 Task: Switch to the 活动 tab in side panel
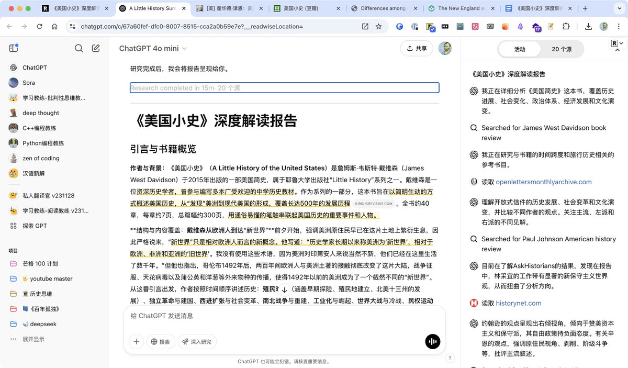tap(520, 49)
